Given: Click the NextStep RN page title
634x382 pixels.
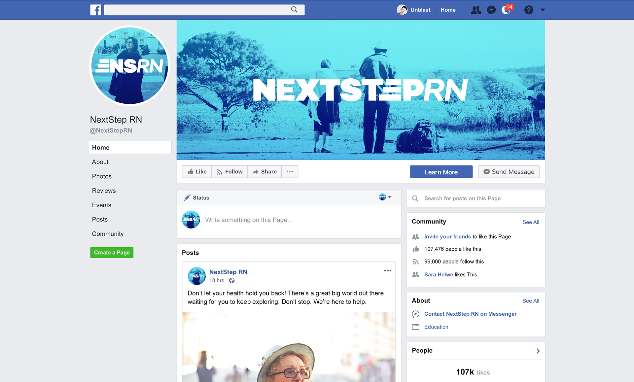Looking at the screenshot, I should 116,120.
